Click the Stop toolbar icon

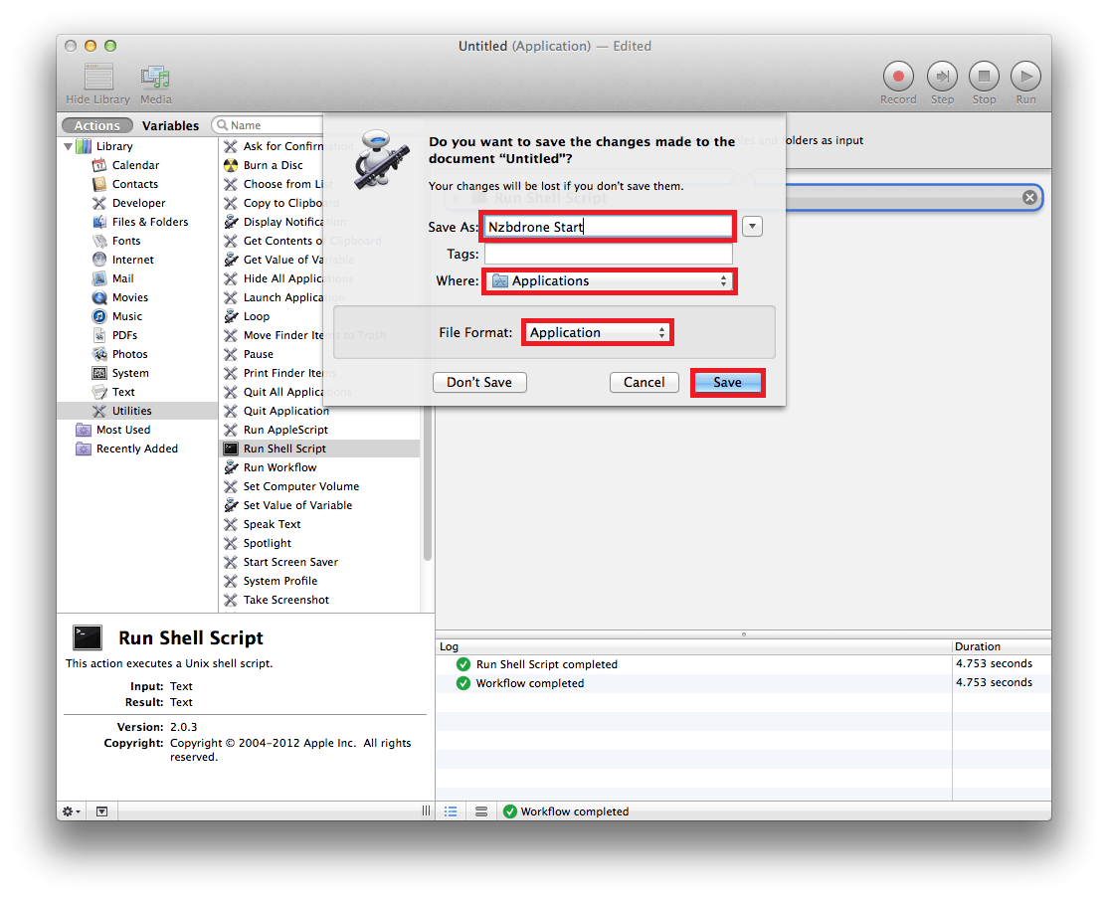(x=984, y=77)
